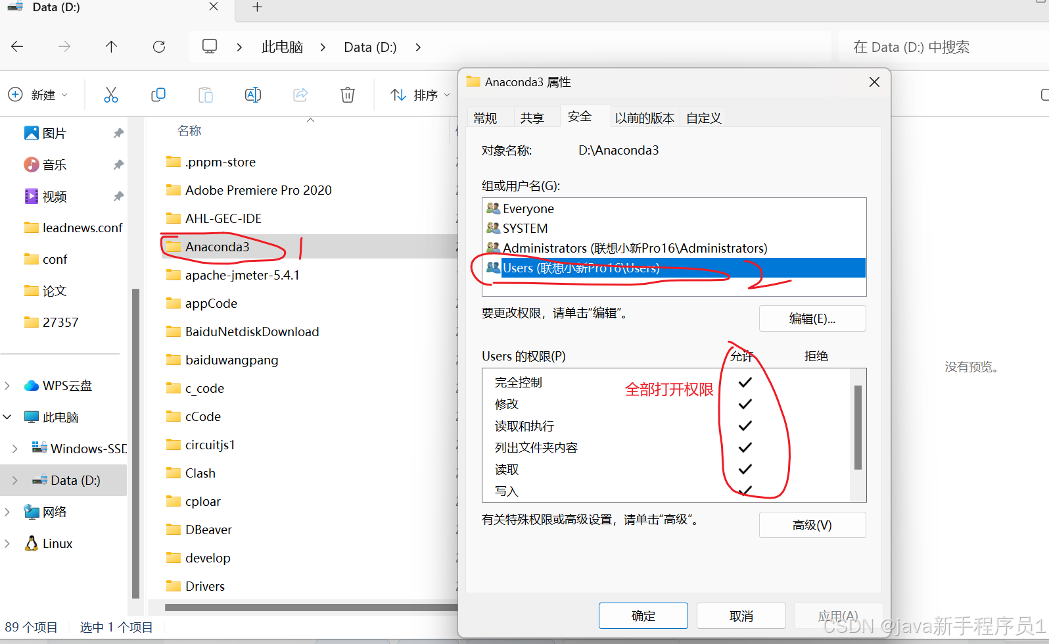Click 编辑(E)... button

(x=812, y=318)
